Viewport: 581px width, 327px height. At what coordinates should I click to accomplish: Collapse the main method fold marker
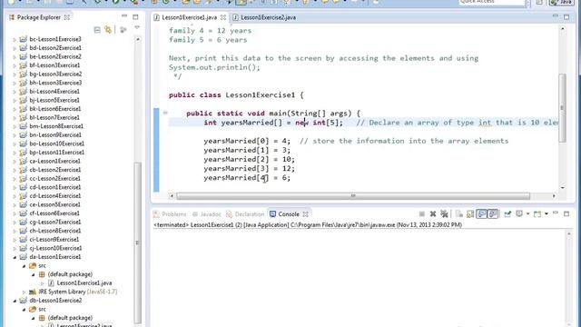[x=165, y=113]
